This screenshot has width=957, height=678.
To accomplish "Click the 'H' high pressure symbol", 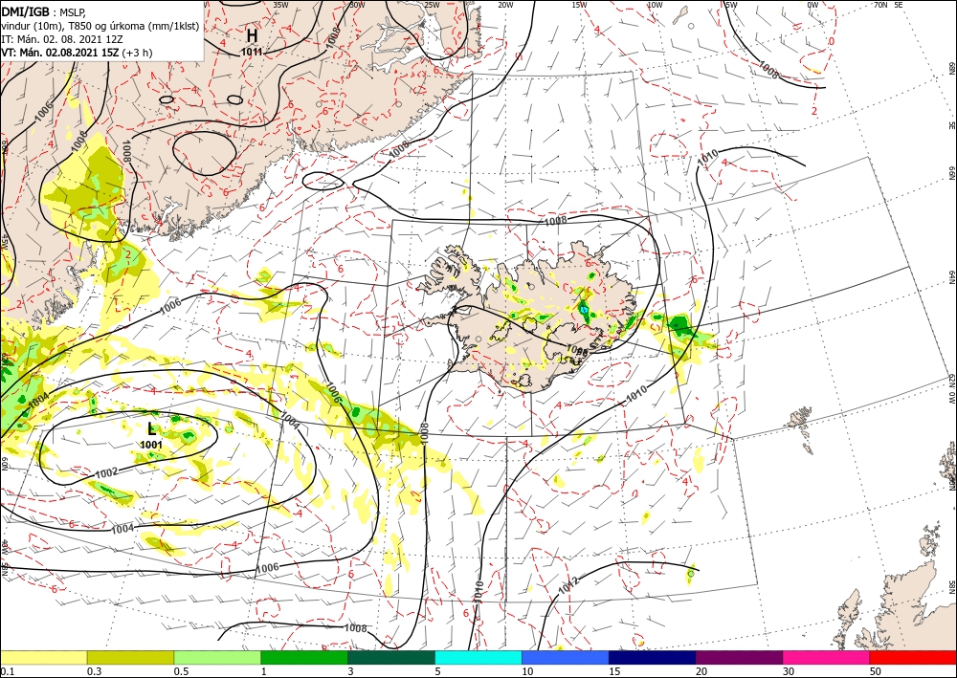I will 252,35.
